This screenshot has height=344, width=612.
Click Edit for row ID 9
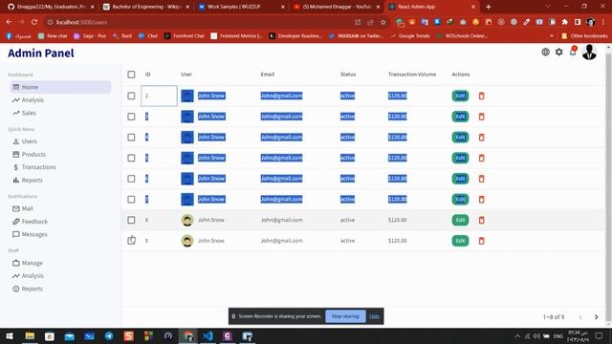tap(460, 241)
